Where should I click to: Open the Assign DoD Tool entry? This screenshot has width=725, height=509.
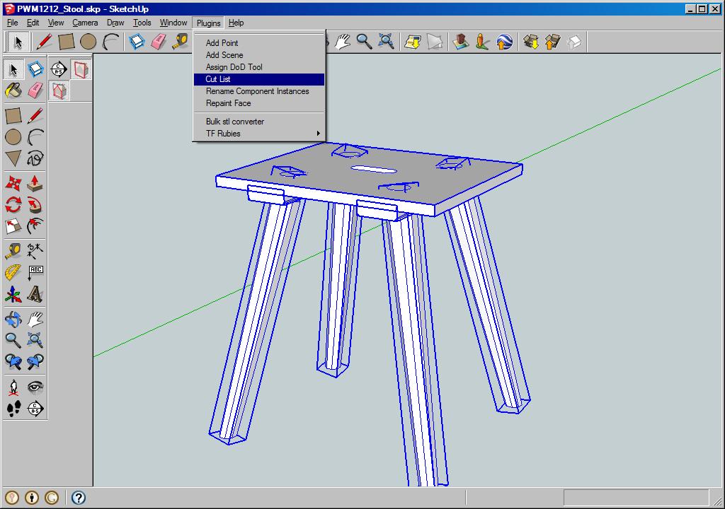tap(234, 67)
